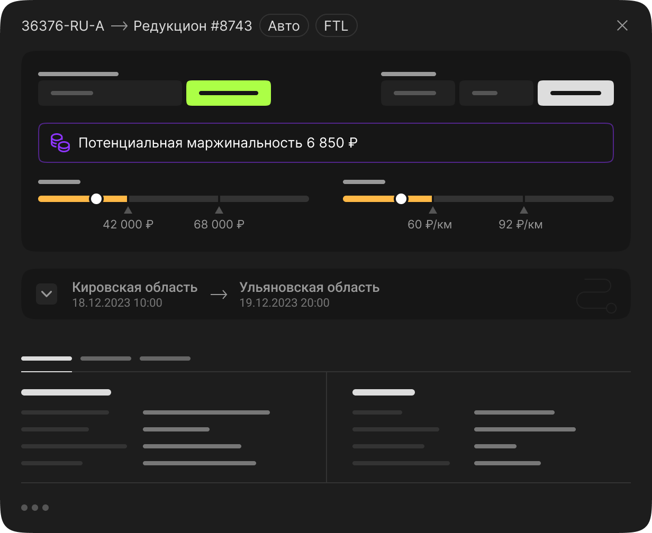Switch to the second tab placeholder
This screenshot has width=652, height=533.
(106, 359)
